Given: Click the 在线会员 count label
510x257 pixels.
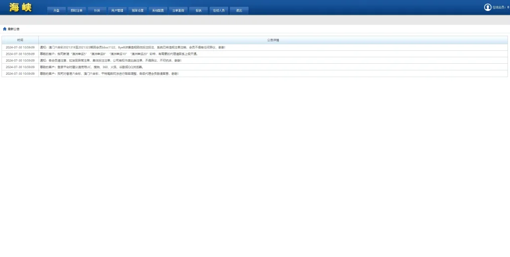Looking at the screenshot, I should tap(500, 8).
